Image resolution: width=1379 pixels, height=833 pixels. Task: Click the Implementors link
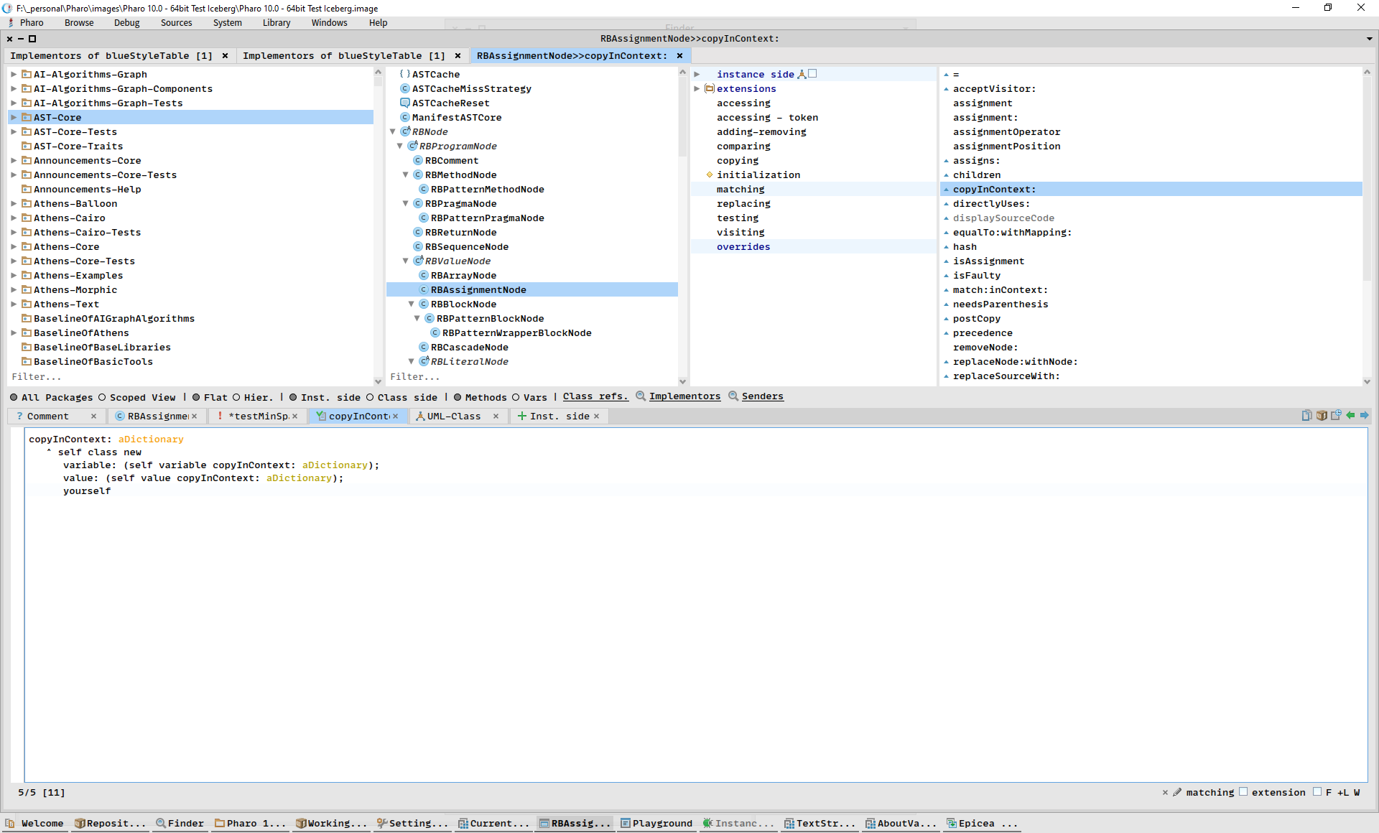(x=684, y=396)
